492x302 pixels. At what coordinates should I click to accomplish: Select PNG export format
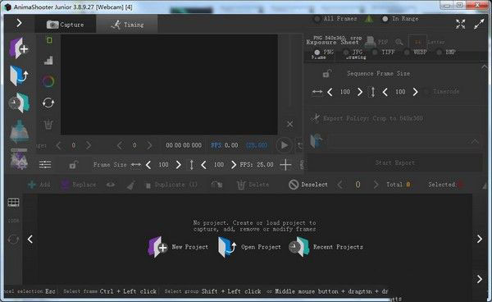[x=317, y=53]
